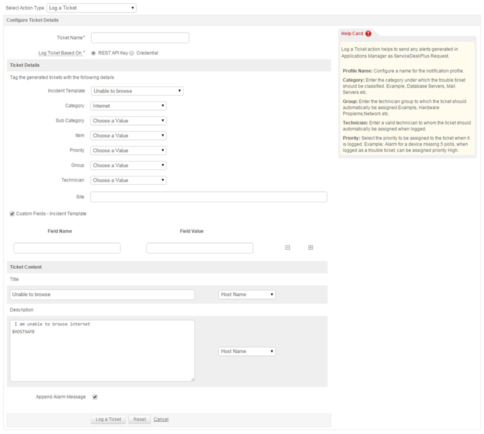Click the Cancel link
484x434 pixels.
161,419
